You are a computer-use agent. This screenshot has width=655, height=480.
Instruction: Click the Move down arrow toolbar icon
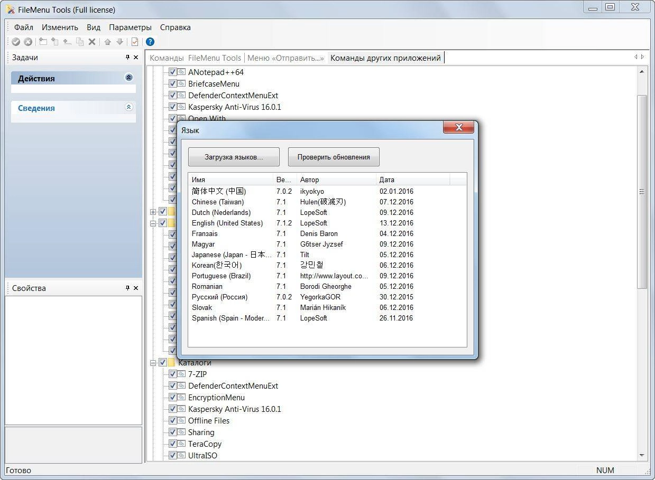[120, 42]
